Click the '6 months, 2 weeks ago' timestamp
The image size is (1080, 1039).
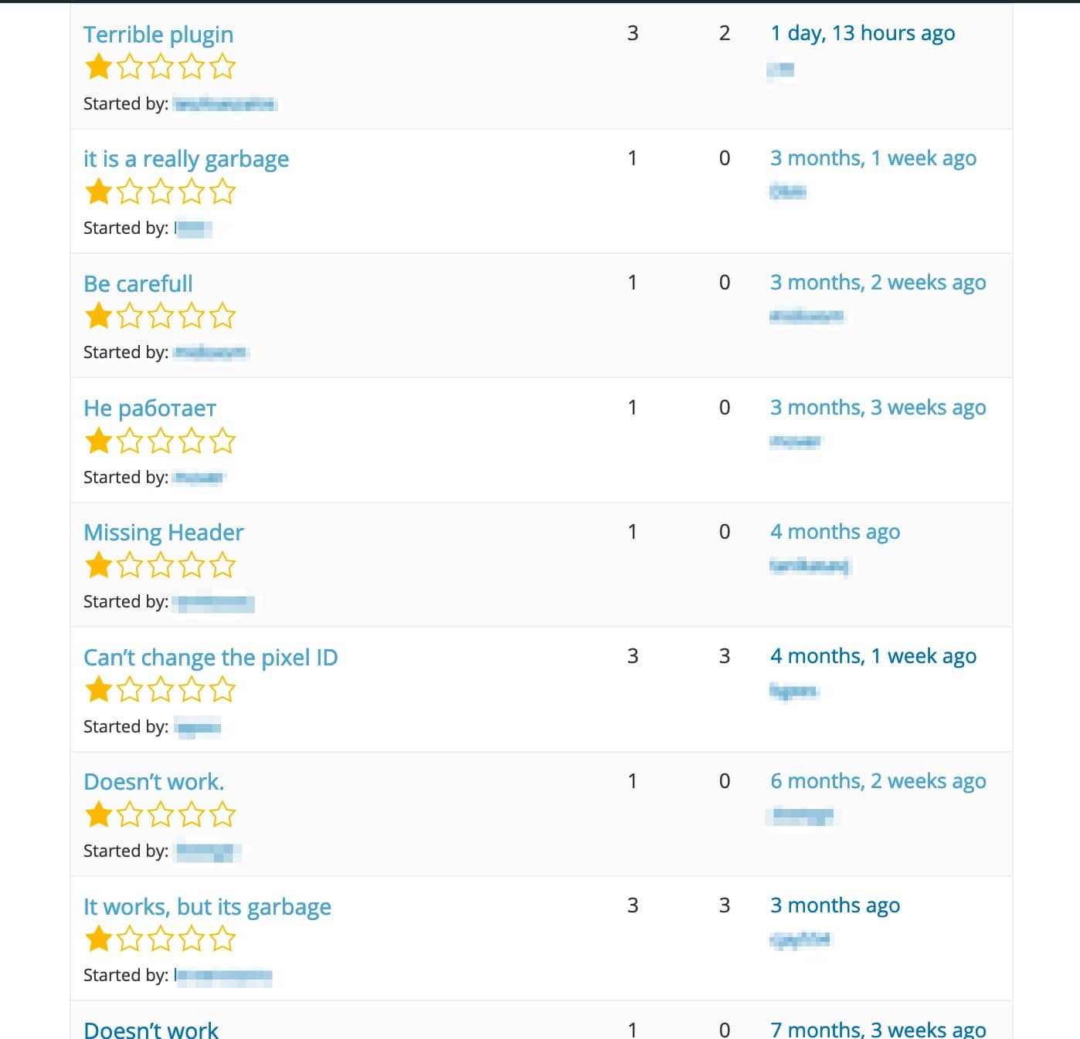[878, 781]
